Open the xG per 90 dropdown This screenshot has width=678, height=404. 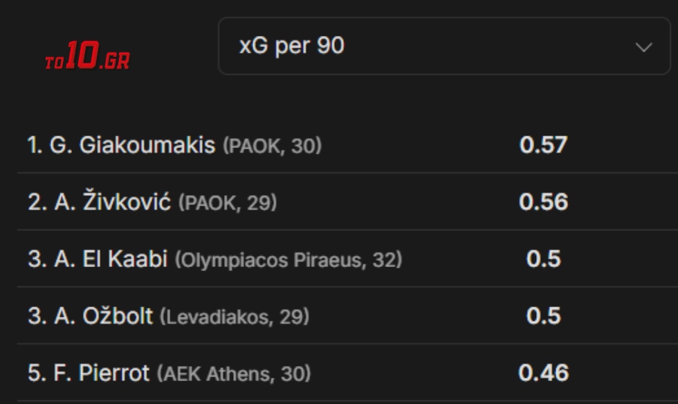(443, 46)
